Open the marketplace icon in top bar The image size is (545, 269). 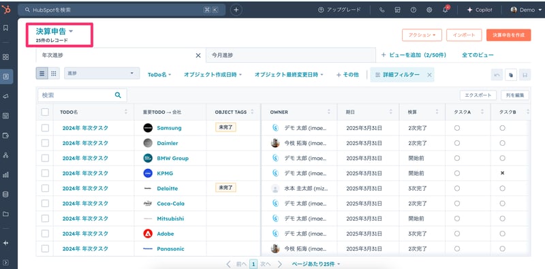[x=398, y=10]
